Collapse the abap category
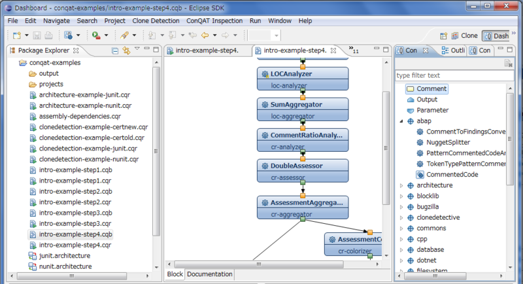This screenshot has width=523, height=284. (401, 121)
